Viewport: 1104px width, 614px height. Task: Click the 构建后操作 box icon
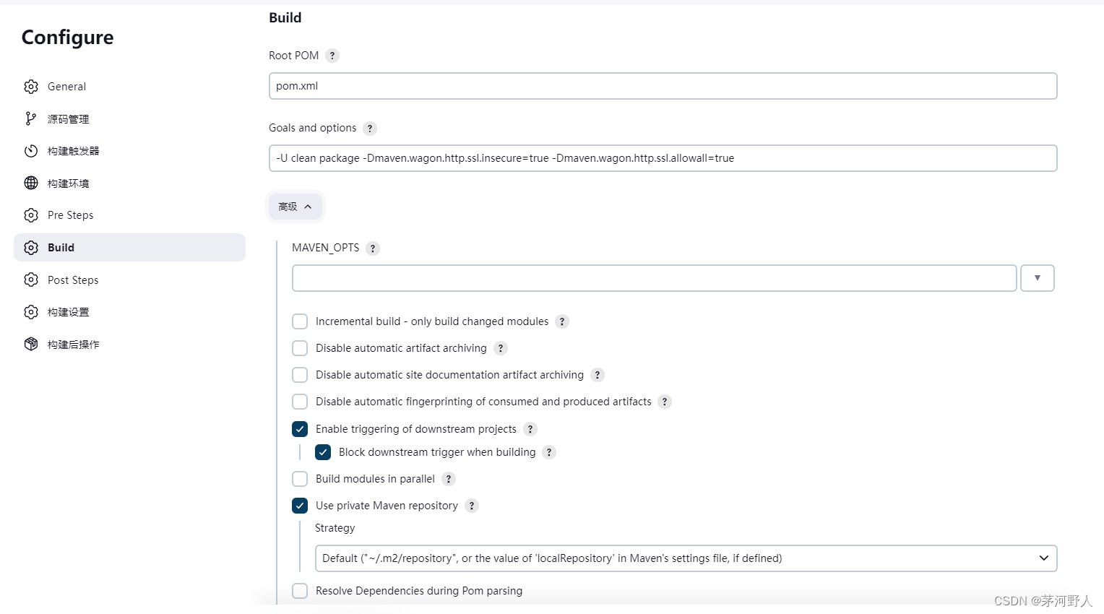(x=31, y=344)
